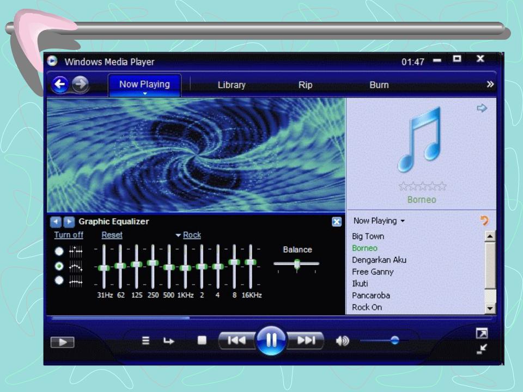Click the music note album art
This screenshot has width=523, height=392.
(421, 139)
